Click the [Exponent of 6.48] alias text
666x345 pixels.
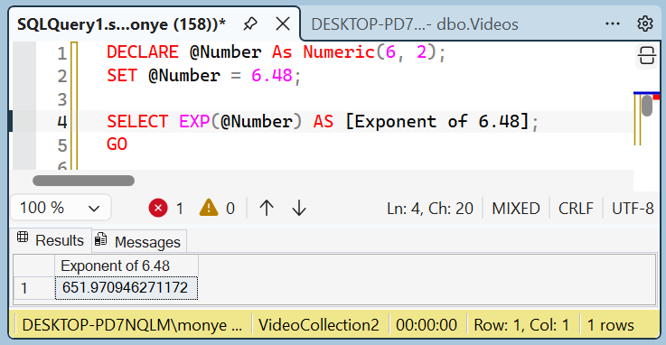437,122
